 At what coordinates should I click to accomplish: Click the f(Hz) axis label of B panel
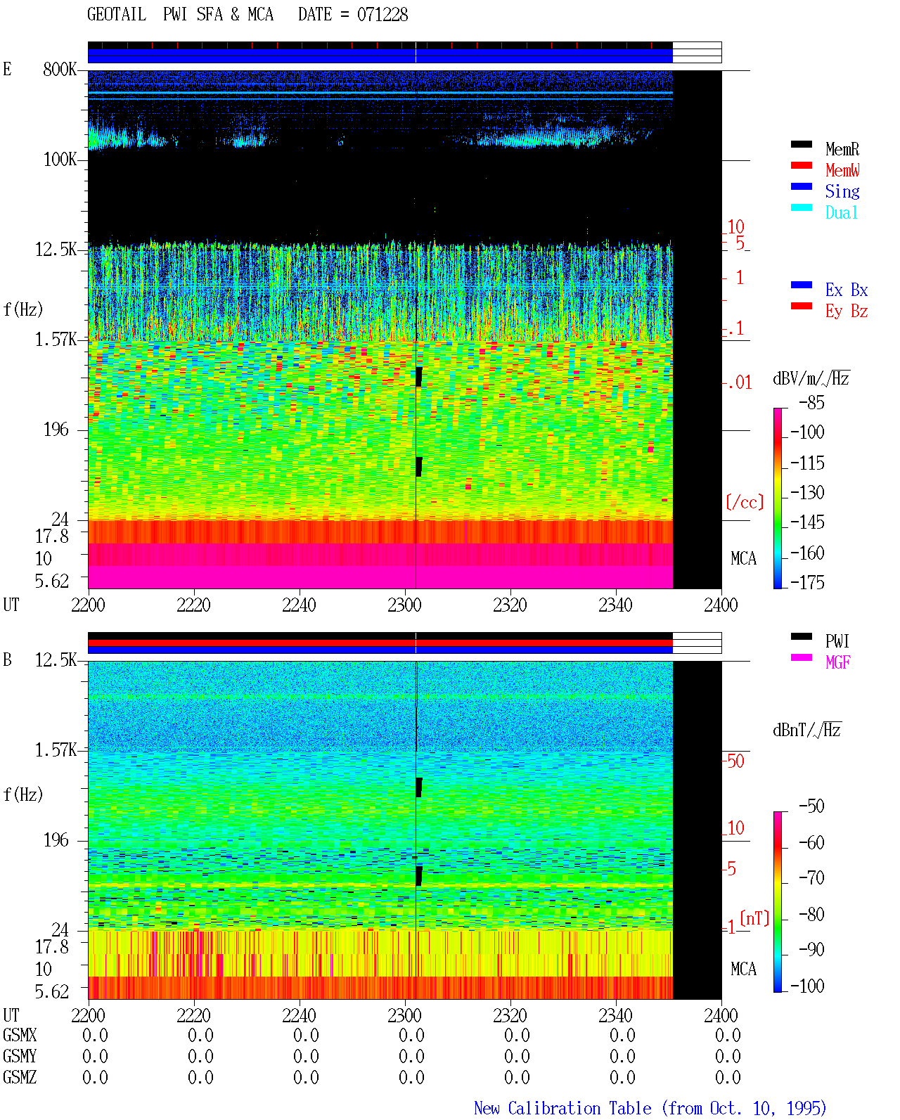click(23, 794)
